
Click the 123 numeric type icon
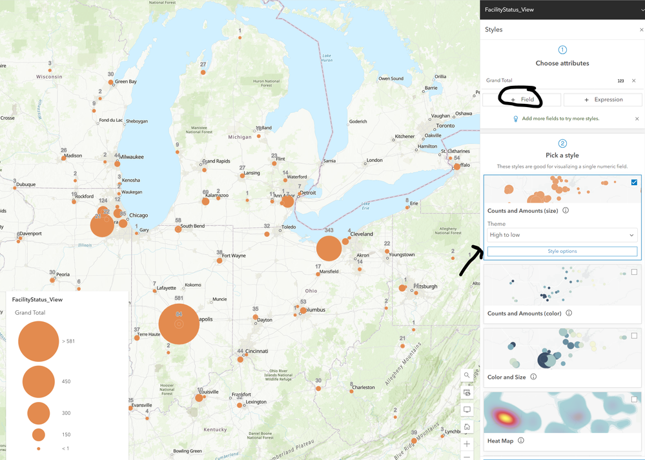620,81
